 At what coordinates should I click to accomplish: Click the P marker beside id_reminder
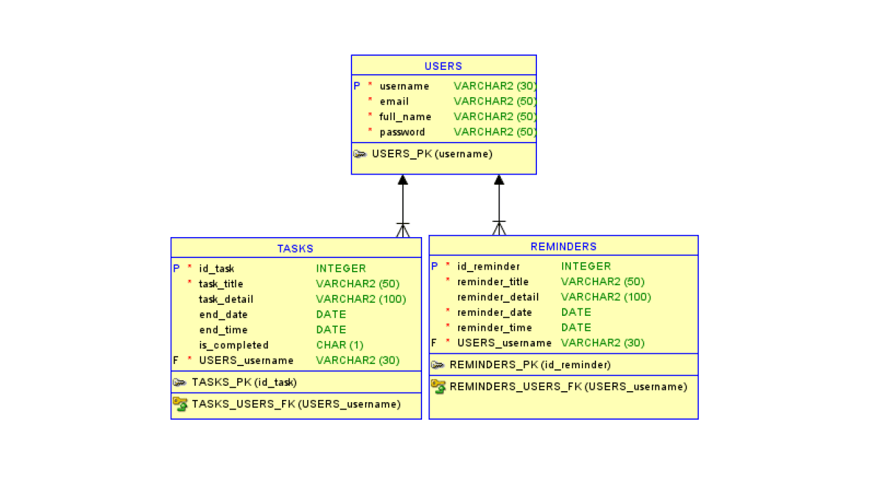pos(435,266)
